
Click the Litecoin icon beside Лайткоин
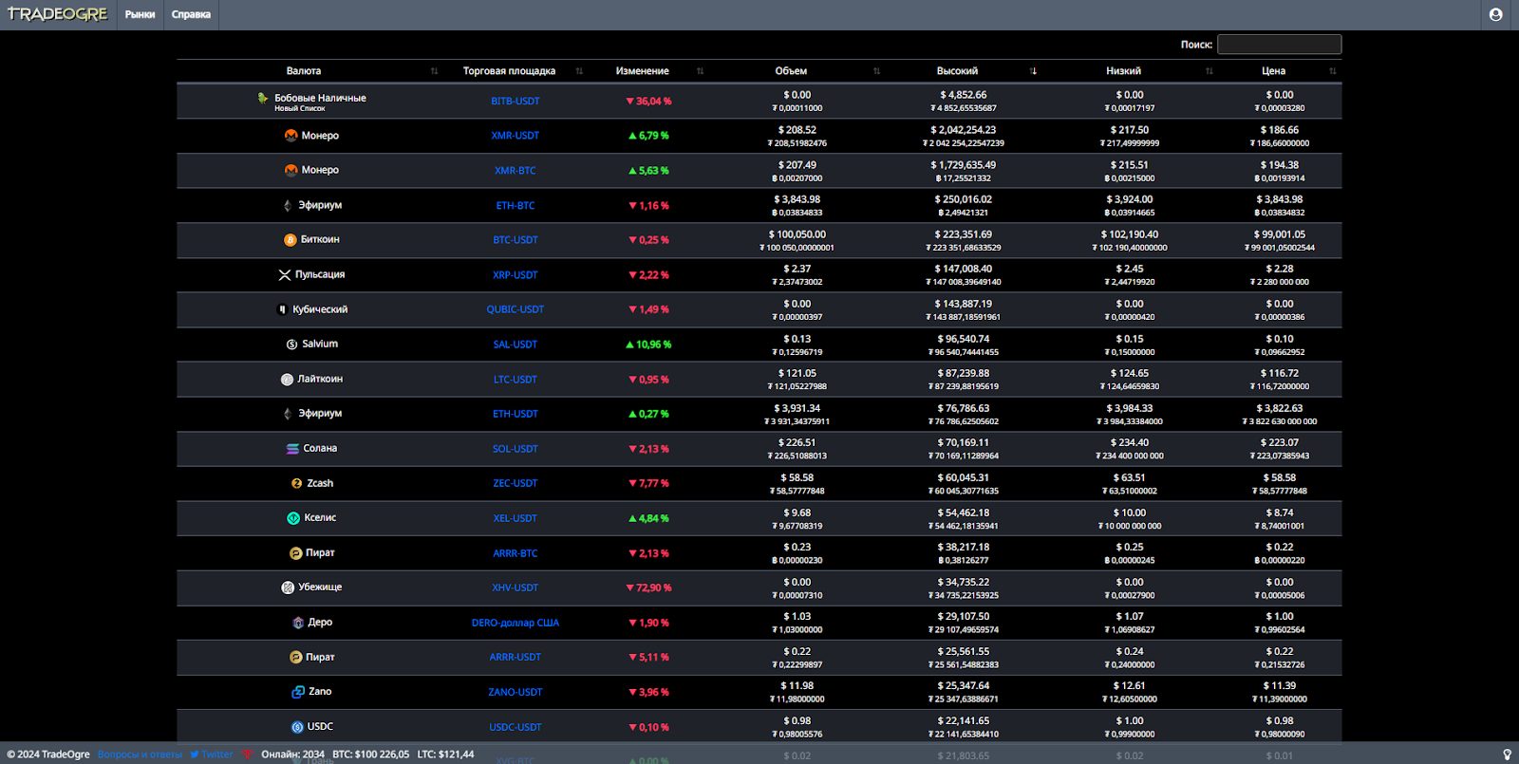click(x=287, y=379)
